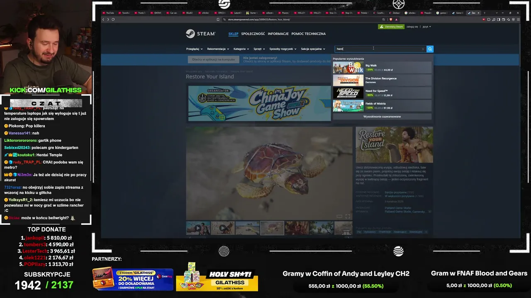This screenshot has height=298, width=531.
Task: Click the Steam logo
Action: tap(200, 34)
